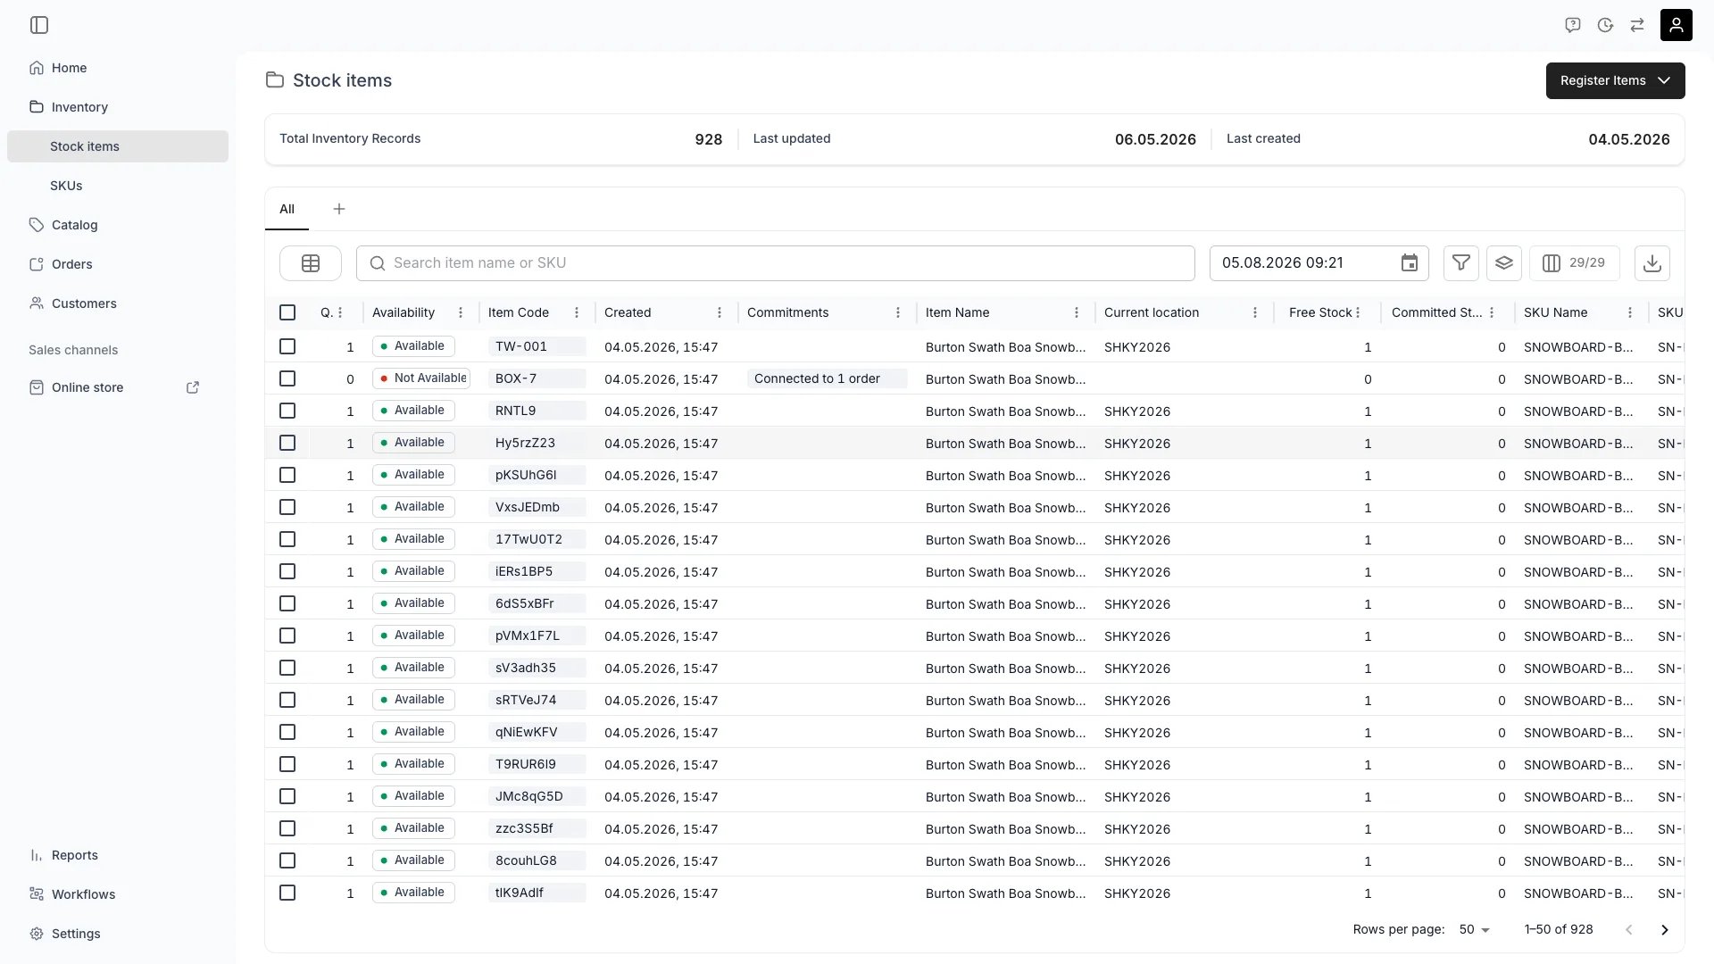
Task: Open Reports in the sidebar
Action: pos(118,855)
